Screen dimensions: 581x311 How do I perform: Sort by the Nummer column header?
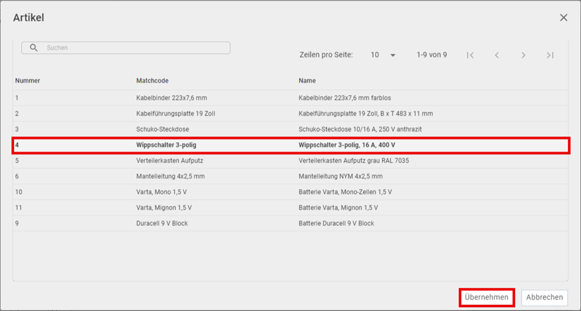(x=28, y=81)
